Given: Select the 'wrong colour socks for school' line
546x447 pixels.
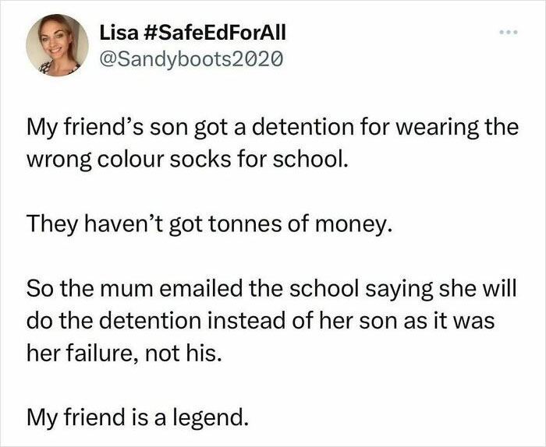Looking at the screenshot, I should pyautogui.click(x=187, y=160).
